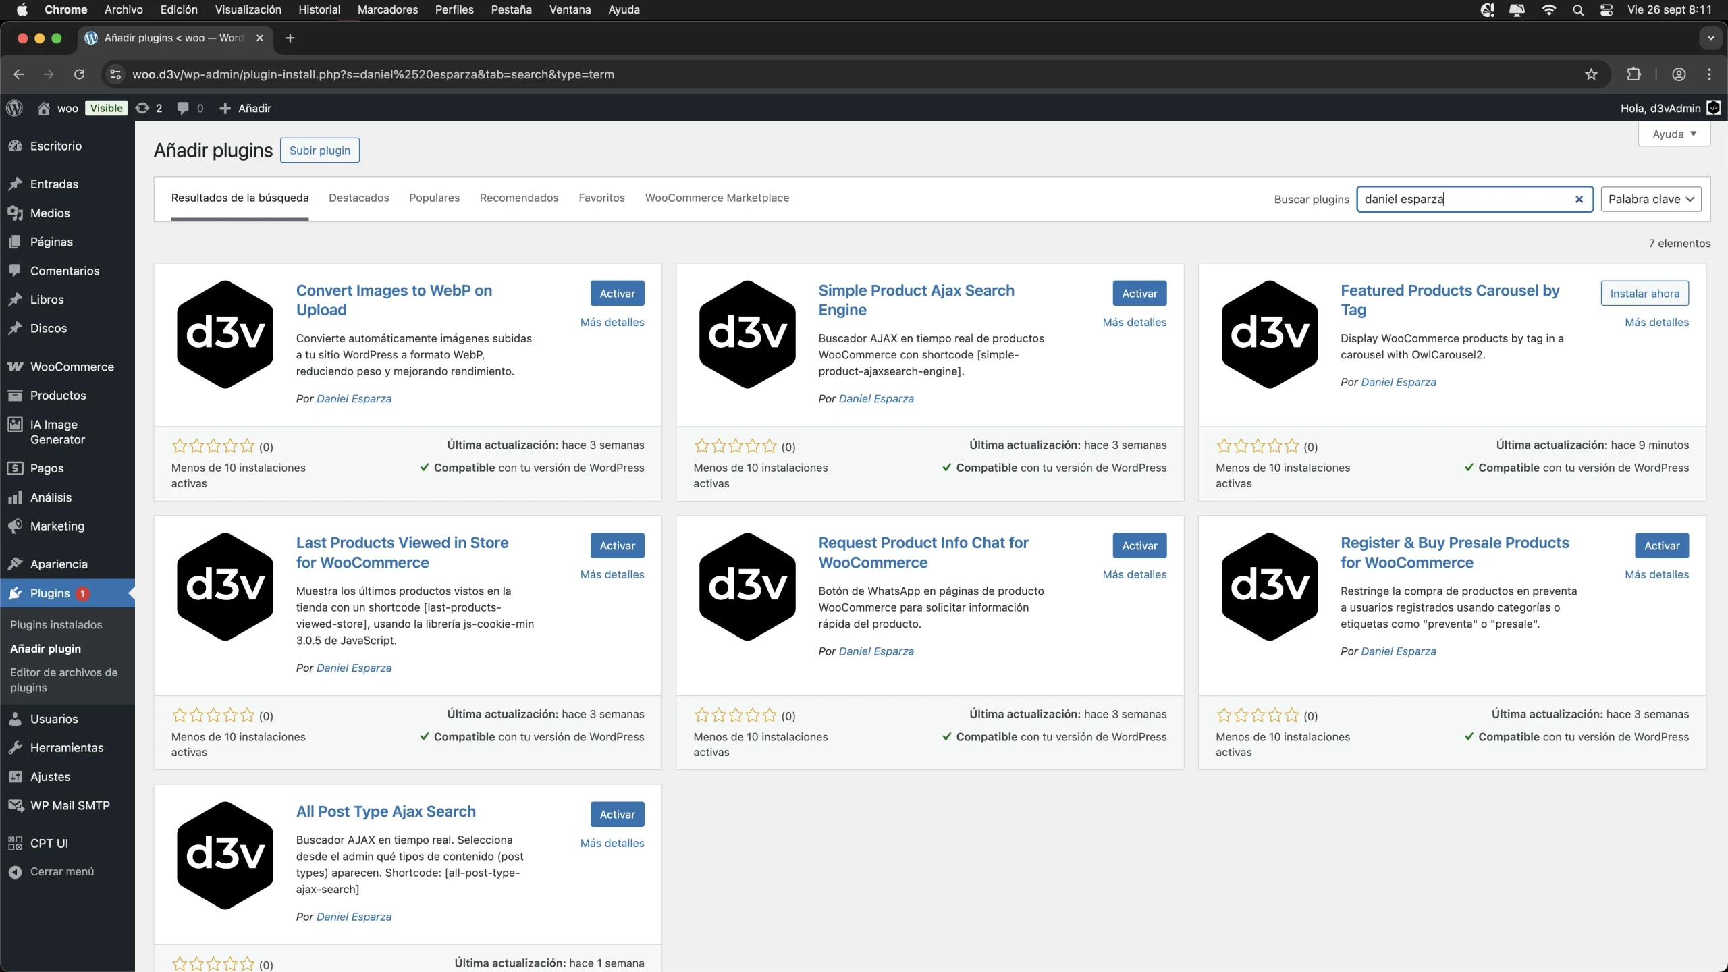
Task: Open Editor de archivos de plugins
Action: [x=63, y=680]
